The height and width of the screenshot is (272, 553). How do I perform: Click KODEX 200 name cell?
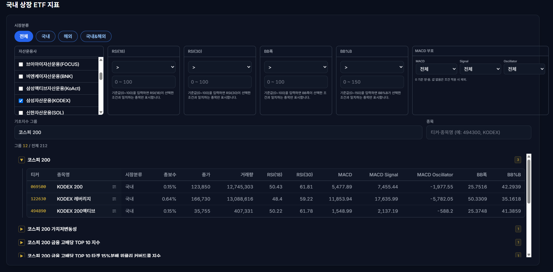click(70, 187)
